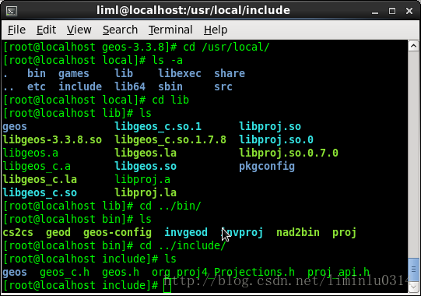Viewport: 421px width, 296px height.
Task: Click the text 'libgeos_c.so.1.7.8'
Action: pyautogui.click(x=170, y=139)
